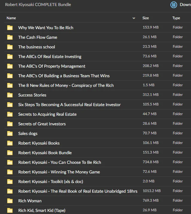Image resolution: width=191 pixels, height=214 pixels.
Task: Click Folder type in Sales dogs row
Action: [178, 133]
